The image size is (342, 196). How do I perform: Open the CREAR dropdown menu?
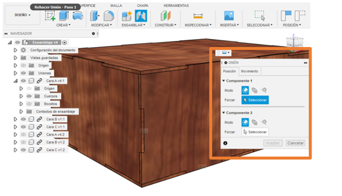(63, 25)
